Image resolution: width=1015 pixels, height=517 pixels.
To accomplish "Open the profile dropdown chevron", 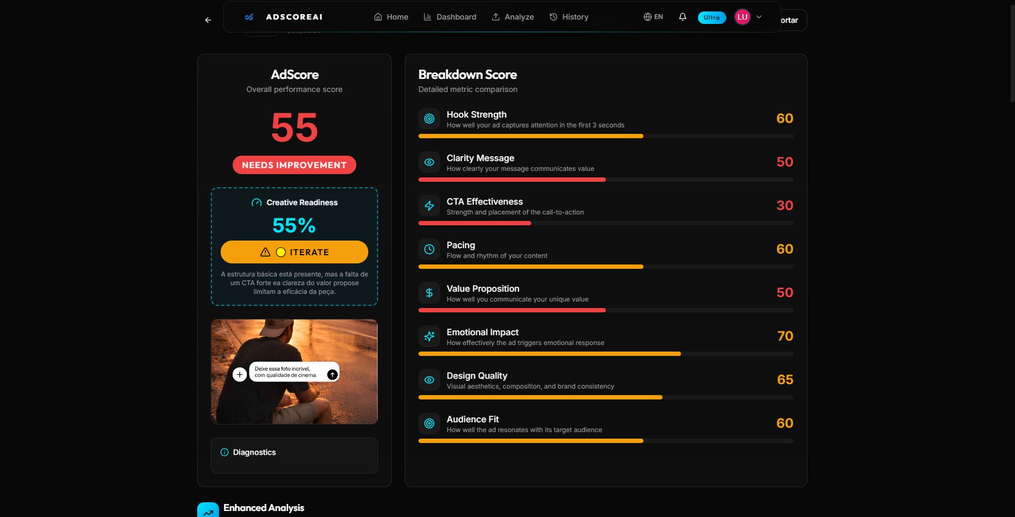I will pos(759,16).
